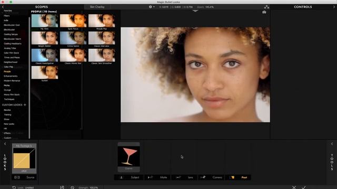The width and height of the screenshot is (337, 189).
Task: Select the Color Play category
Action: click(x=8, y=67)
